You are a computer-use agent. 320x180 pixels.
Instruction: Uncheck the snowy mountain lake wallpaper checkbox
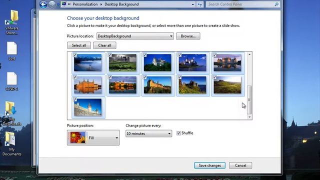point(75,55)
